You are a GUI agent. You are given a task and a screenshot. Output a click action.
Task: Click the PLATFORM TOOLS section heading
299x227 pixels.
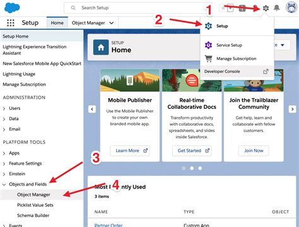pos(24,142)
